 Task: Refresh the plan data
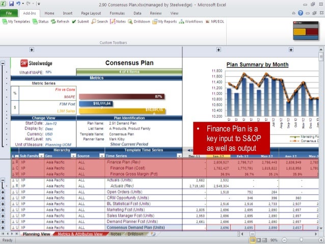click(x=60, y=21)
